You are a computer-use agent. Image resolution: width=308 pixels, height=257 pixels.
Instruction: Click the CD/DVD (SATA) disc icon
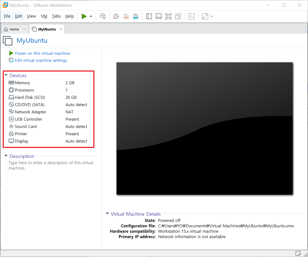coord(11,104)
